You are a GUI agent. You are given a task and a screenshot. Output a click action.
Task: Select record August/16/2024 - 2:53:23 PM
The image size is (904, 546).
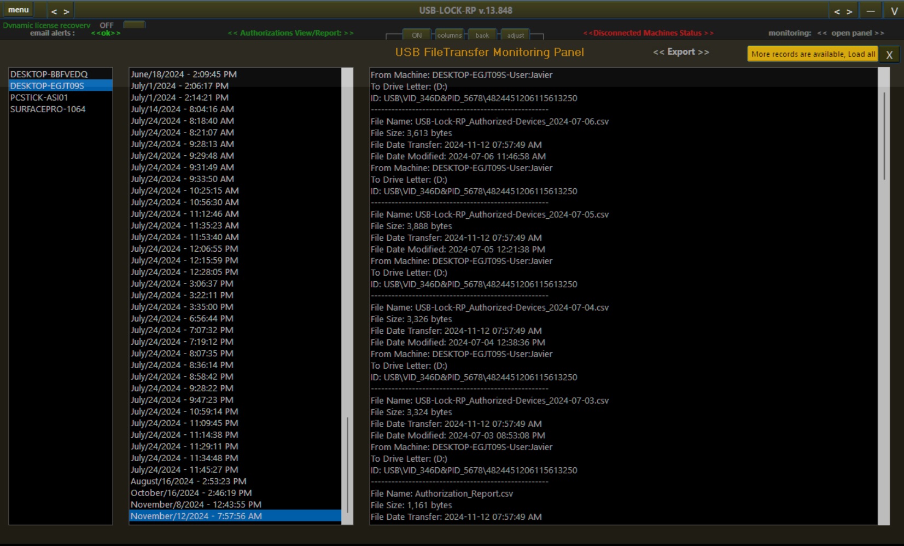(235, 481)
